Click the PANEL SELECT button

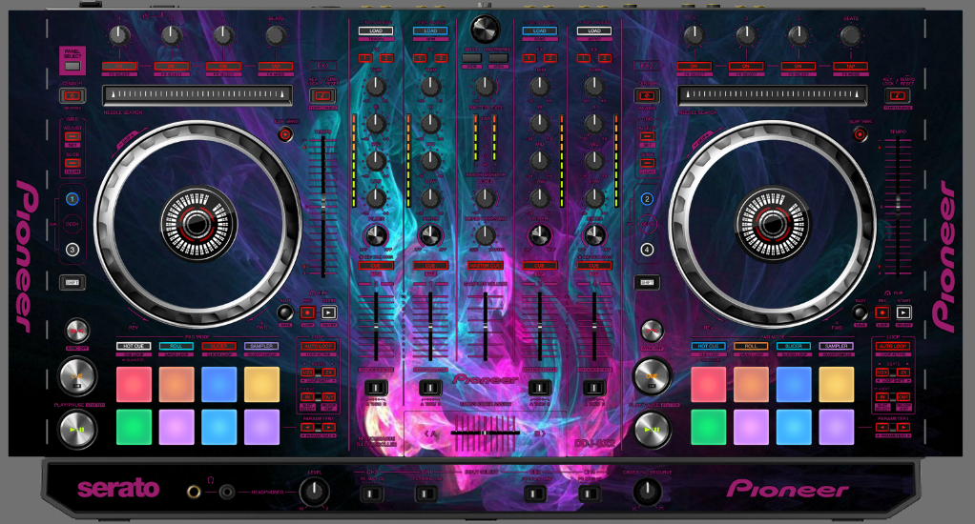click(73, 65)
